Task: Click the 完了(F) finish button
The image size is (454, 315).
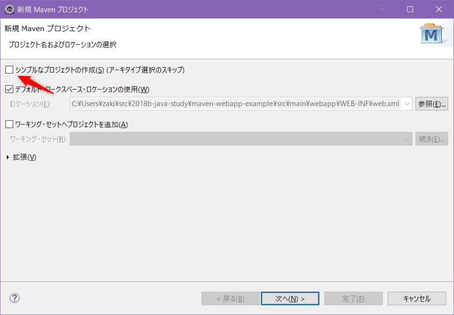Action: tap(354, 298)
